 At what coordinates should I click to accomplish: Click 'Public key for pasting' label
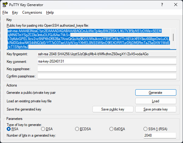[48, 26]
